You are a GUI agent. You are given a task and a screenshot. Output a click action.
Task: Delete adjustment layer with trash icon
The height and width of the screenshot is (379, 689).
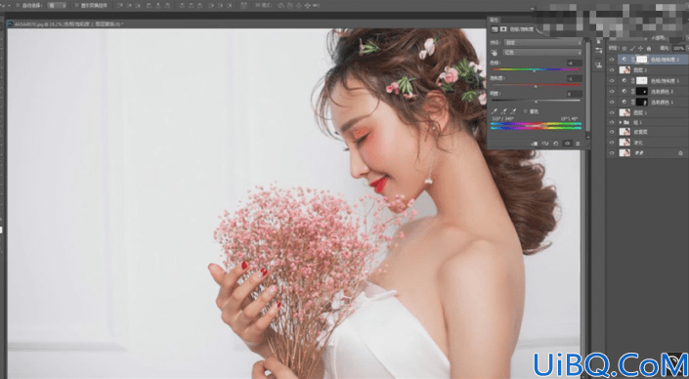click(x=578, y=144)
